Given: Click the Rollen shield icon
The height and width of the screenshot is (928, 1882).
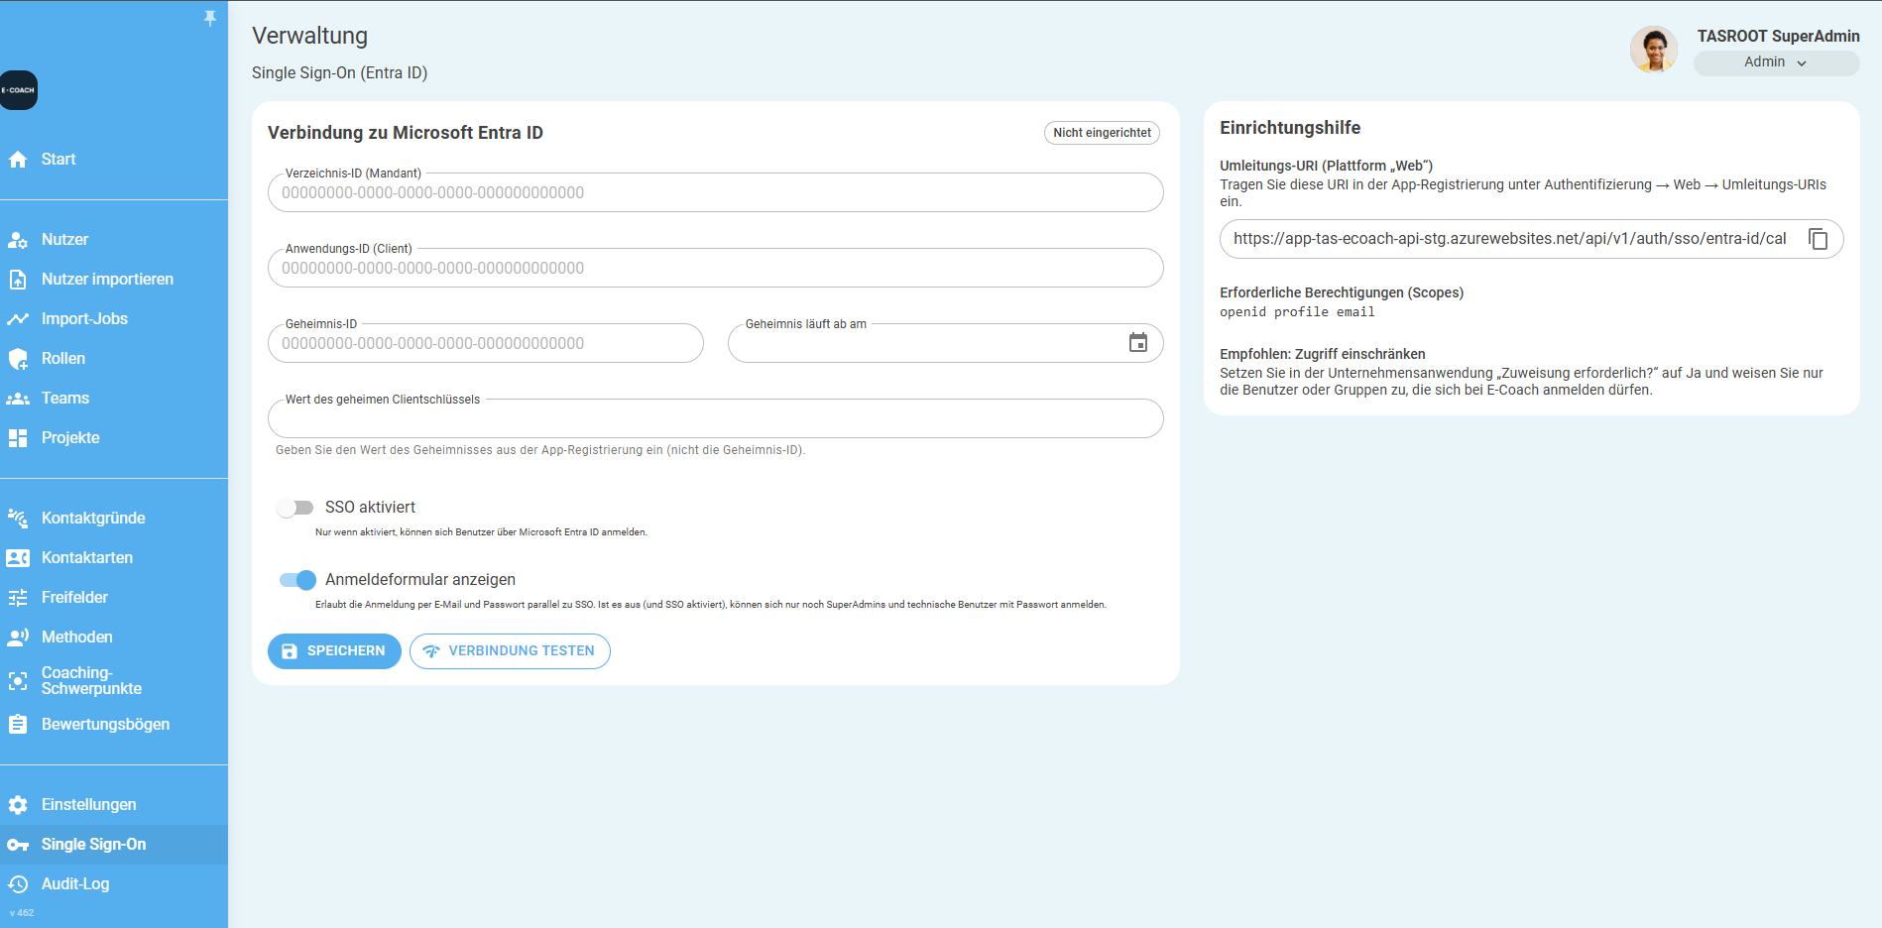Looking at the screenshot, I should (x=18, y=359).
